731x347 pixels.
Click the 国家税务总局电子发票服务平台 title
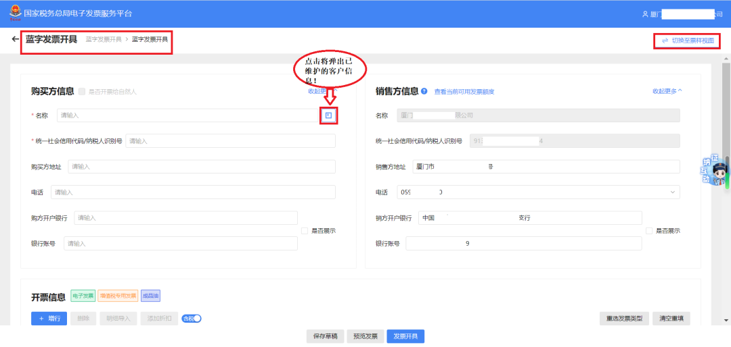coord(78,14)
